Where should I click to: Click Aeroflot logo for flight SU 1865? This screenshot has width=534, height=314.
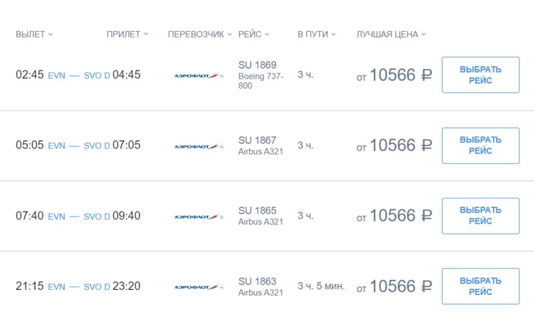pos(199,216)
